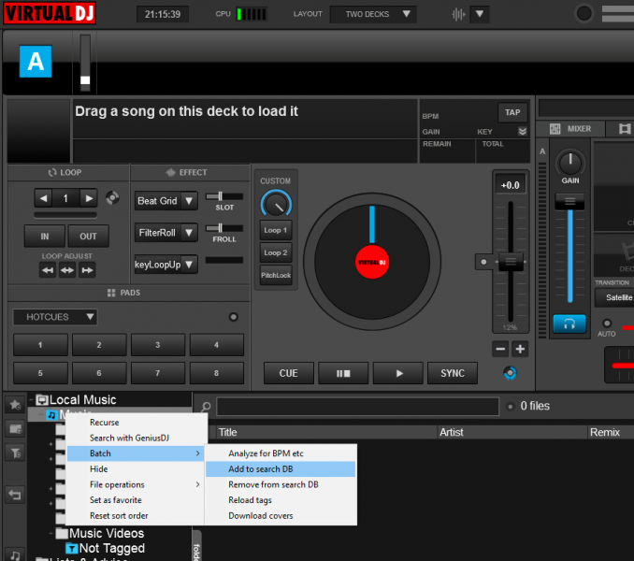Click the song search input field

(358, 407)
